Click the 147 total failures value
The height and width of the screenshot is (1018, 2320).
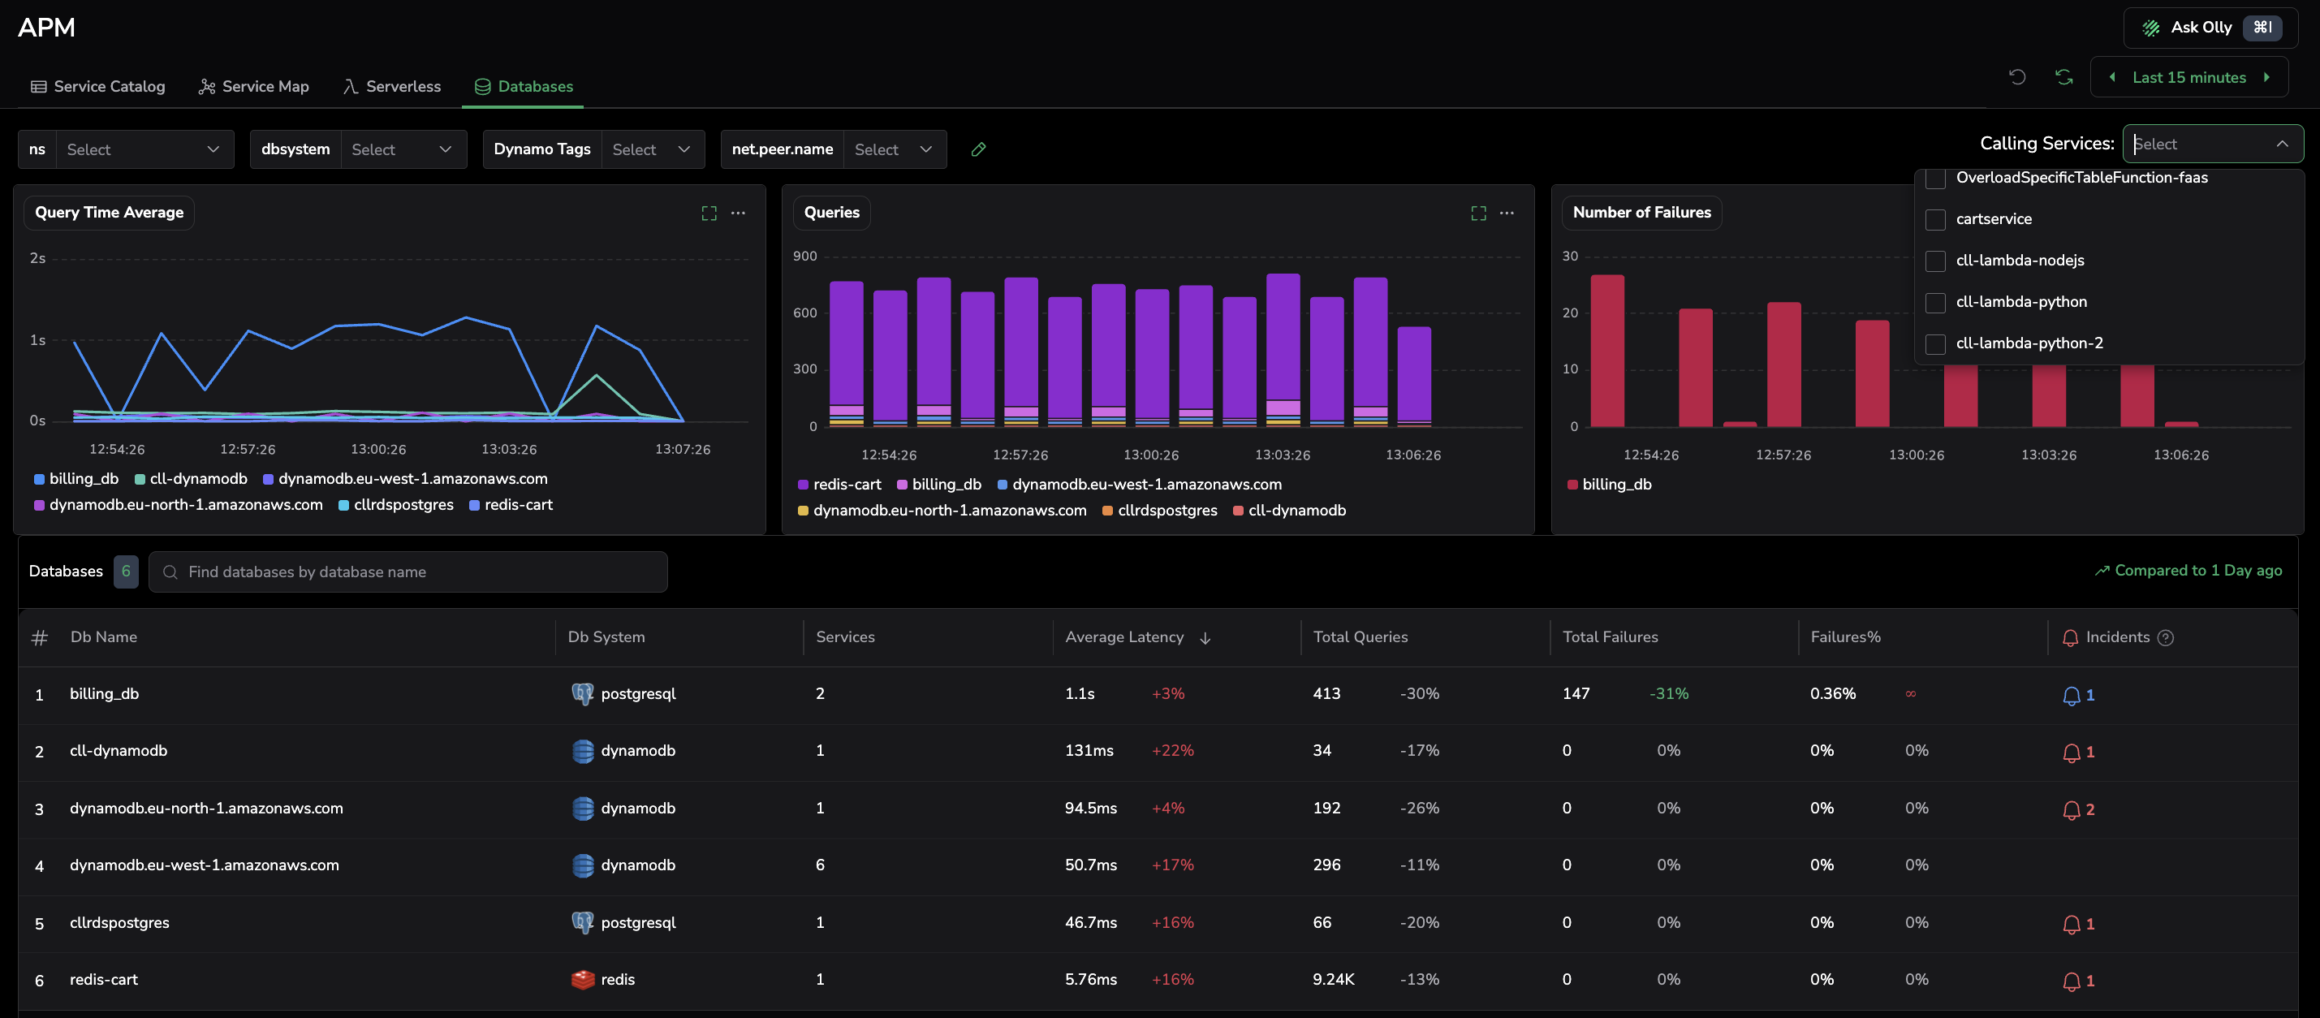click(1575, 693)
